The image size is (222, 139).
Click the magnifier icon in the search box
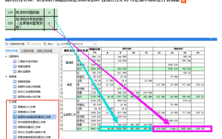(94, 44)
